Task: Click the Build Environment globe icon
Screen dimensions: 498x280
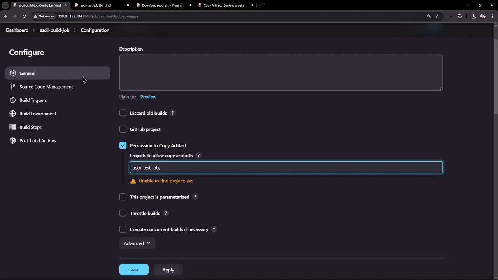Action: coord(12,114)
